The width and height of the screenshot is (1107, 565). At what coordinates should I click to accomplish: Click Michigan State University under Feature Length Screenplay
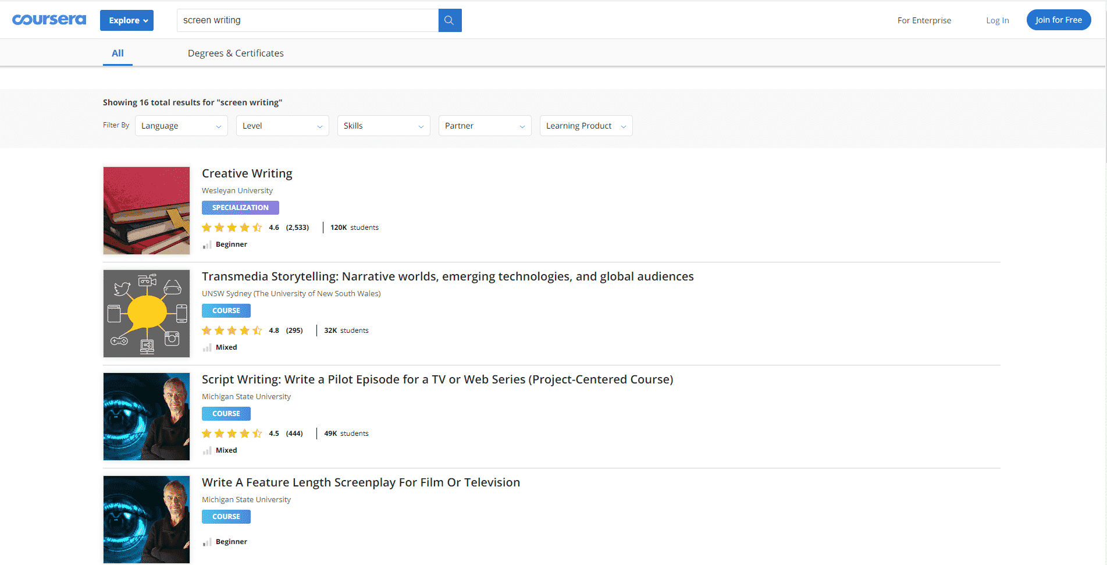(x=246, y=500)
